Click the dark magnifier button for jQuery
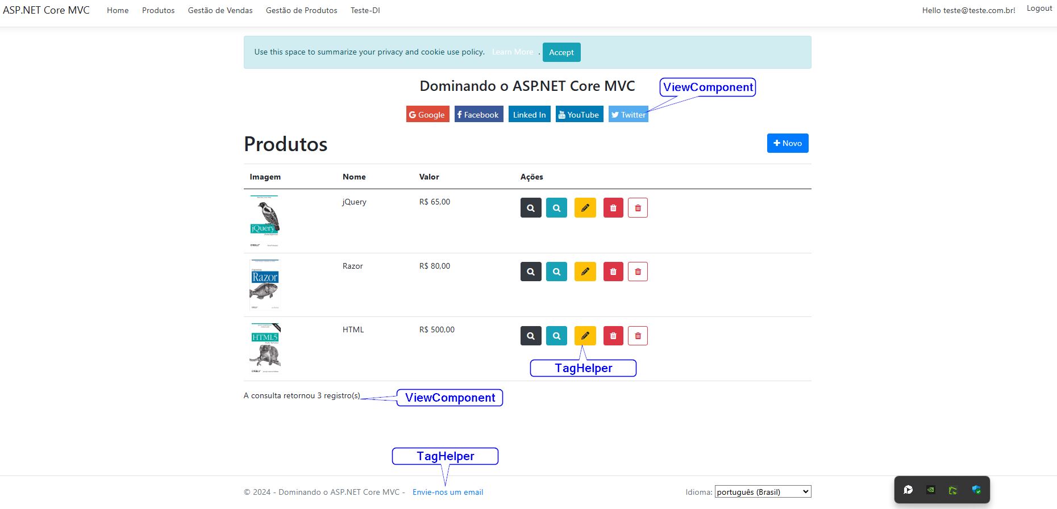 coord(531,208)
